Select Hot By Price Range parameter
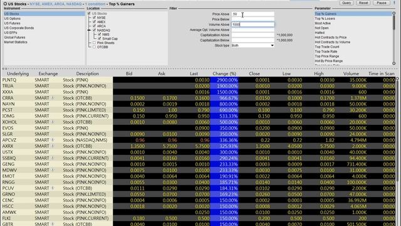 [328, 61]
